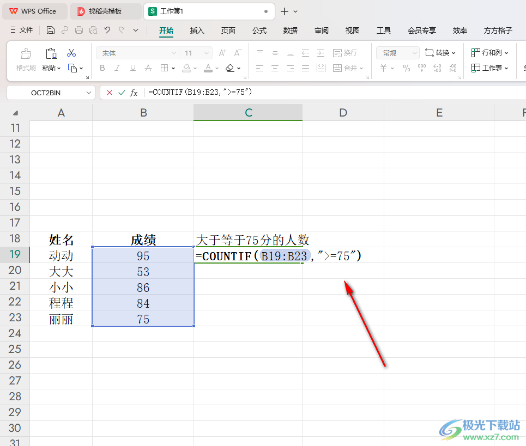
Task: Select row 24 header
Action: (15, 333)
